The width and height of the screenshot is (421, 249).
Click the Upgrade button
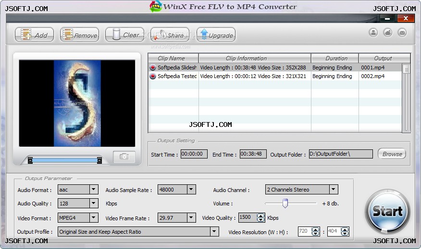pyautogui.click(x=216, y=35)
